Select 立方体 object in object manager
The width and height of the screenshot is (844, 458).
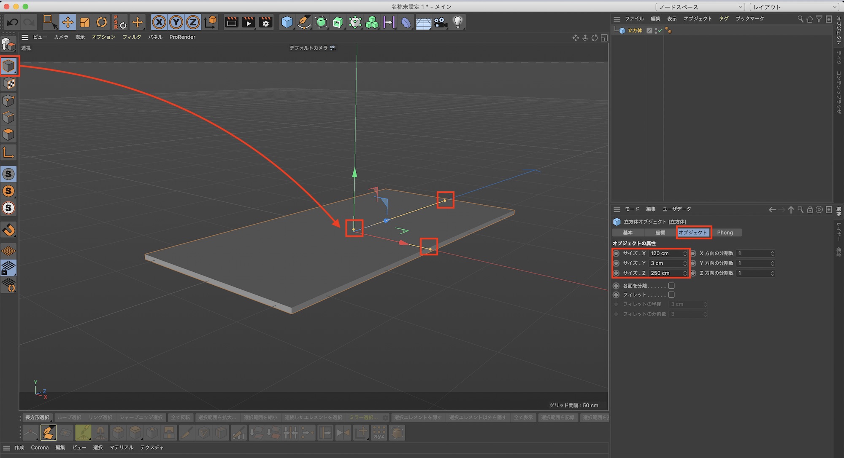634,30
